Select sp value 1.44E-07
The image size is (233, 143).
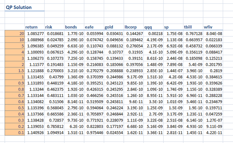point(173,71)
